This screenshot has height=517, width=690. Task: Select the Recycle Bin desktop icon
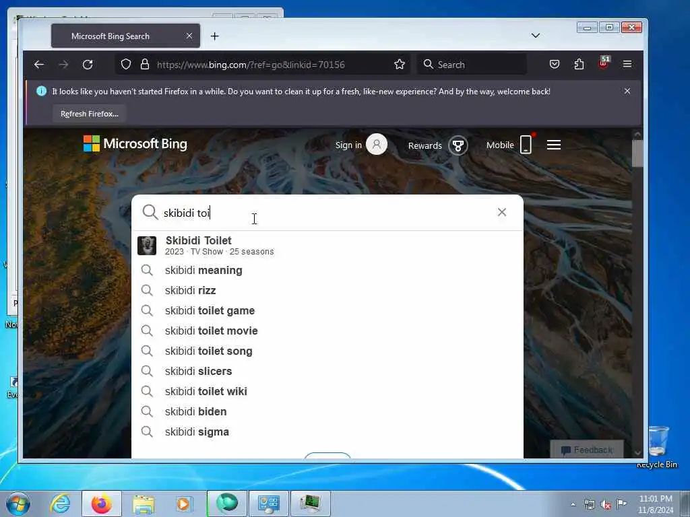pyautogui.click(x=657, y=447)
